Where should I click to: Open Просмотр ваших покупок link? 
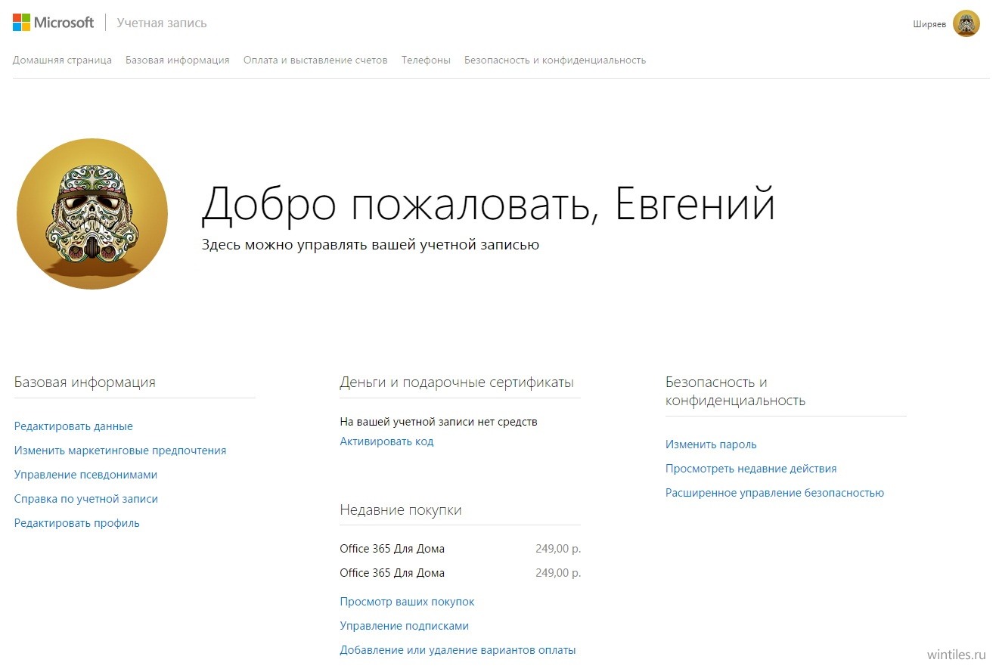coord(407,602)
